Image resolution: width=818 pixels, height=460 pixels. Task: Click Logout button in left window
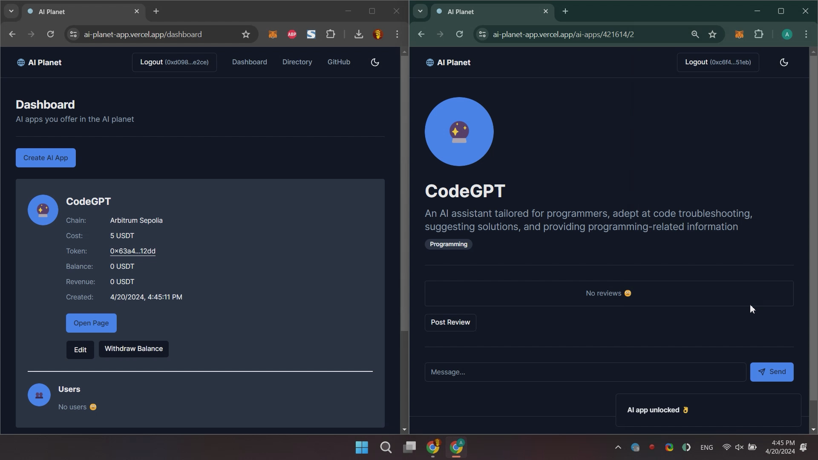174,62
